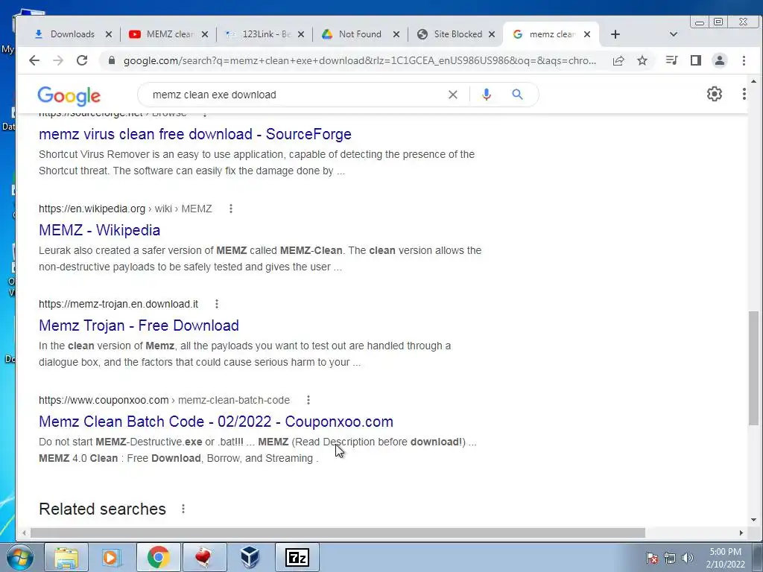Image resolution: width=763 pixels, height=572 pixels.
Task: Click the scroll down arrow
Action: tap(753, 520)
